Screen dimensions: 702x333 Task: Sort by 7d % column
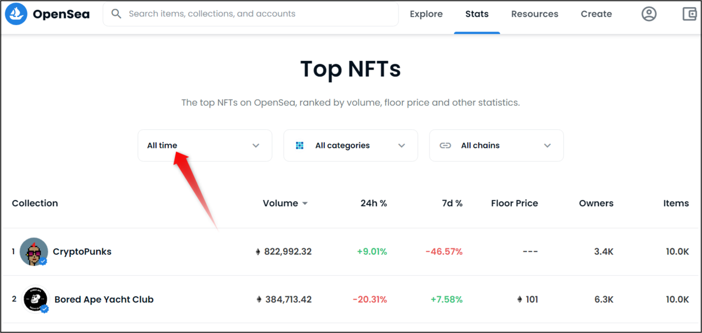coord(451,203)
